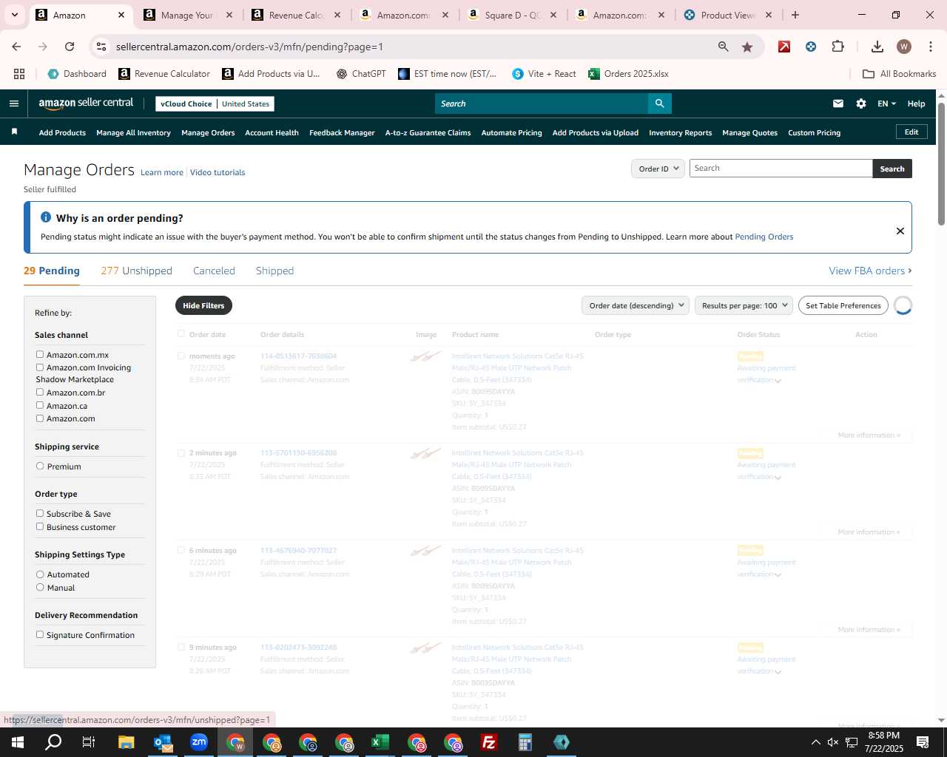Viewport: 947px width, 757px height.
Task: Check the Amazon.com.mx sales channel filter
Action: (x=40, y=354)
